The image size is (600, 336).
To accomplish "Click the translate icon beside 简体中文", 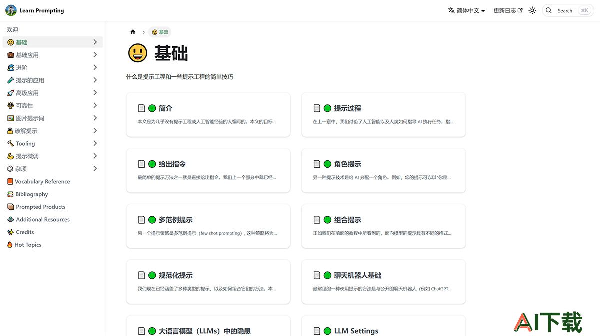I will pos(451,10).
